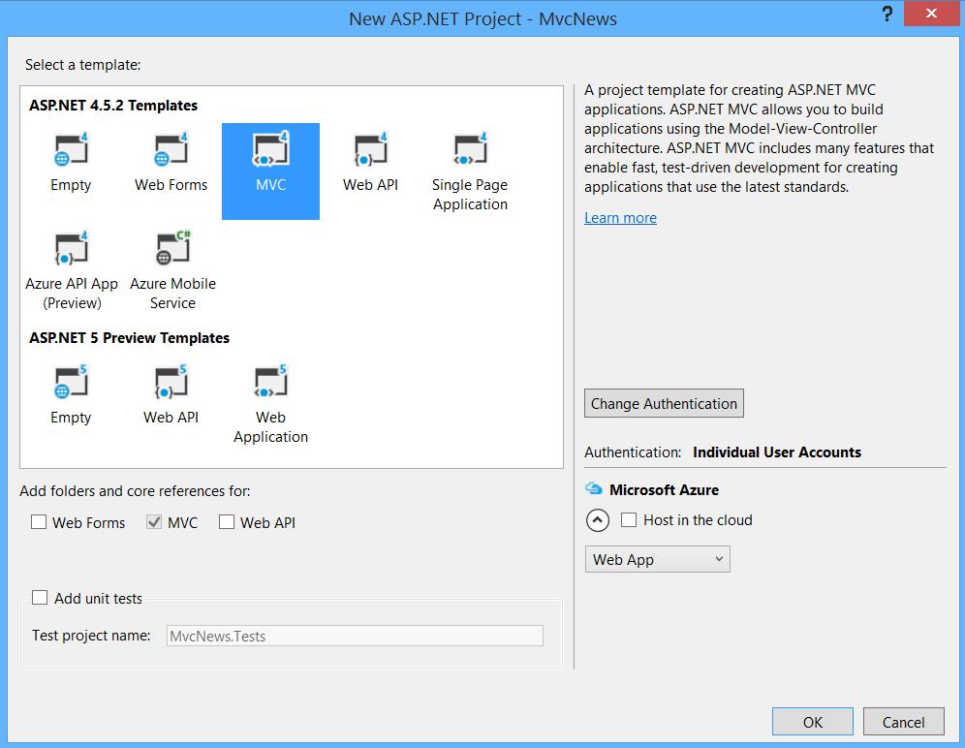Screen dimensions: 965x748
Task: Check the Add unit tests checkbox
Action: click(40, 598)
